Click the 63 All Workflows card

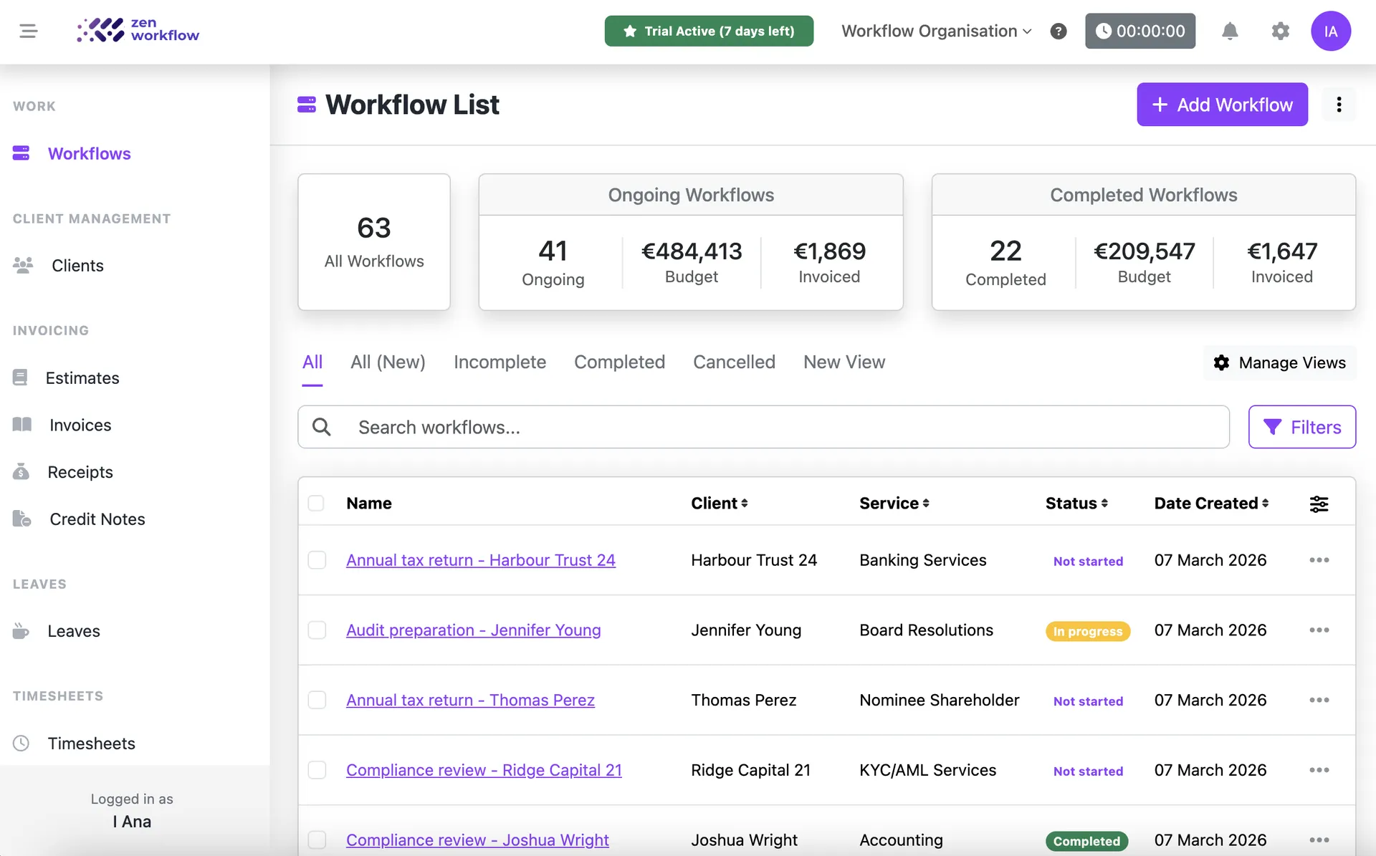(x=374, y=242)
